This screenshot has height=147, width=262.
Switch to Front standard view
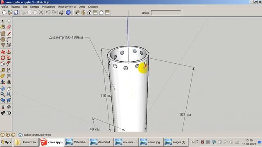pos(89,13)
